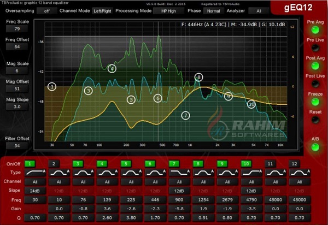Change band 8 filter type icon
Image resolution: width=328 pixels, height=225 pixels.
click(203, 173)
